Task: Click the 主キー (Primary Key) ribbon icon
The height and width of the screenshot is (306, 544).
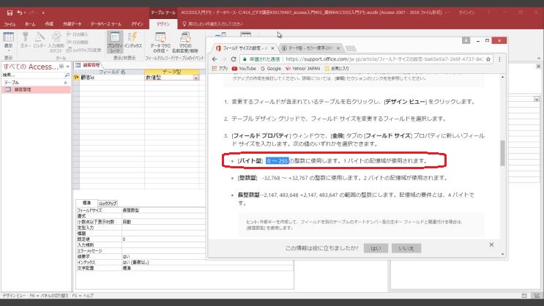Action: (x=25, y=40)
